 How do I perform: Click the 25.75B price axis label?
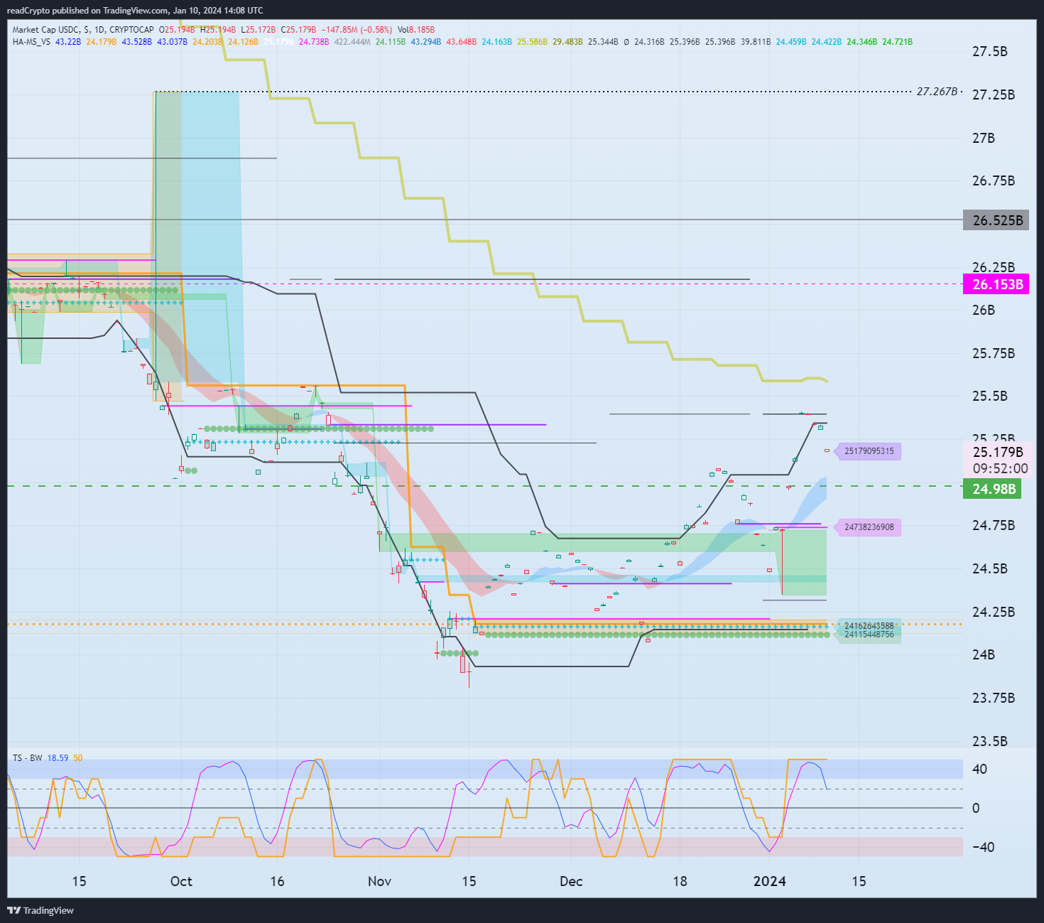tap(993, 354)
